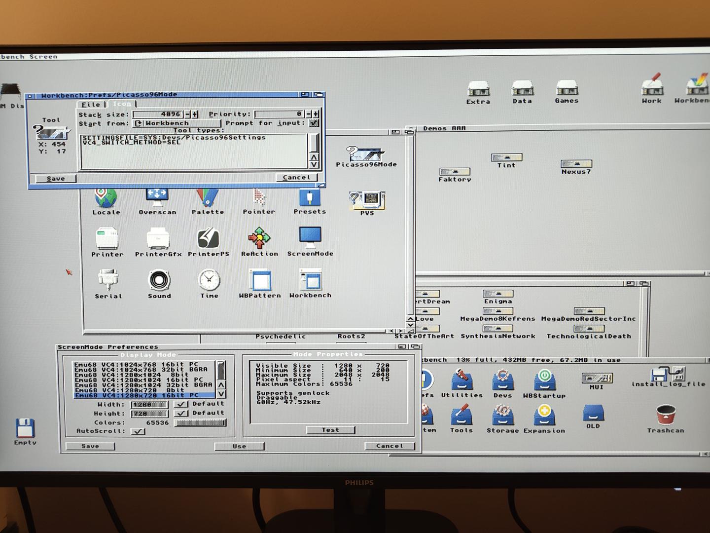
Task: Increase Priority with plus button
Action: tap(316, 114)
